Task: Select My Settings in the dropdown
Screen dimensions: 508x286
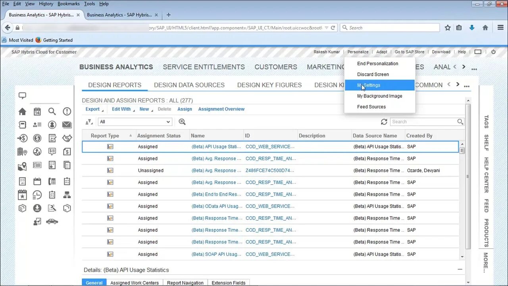Action: click(380, 85)
